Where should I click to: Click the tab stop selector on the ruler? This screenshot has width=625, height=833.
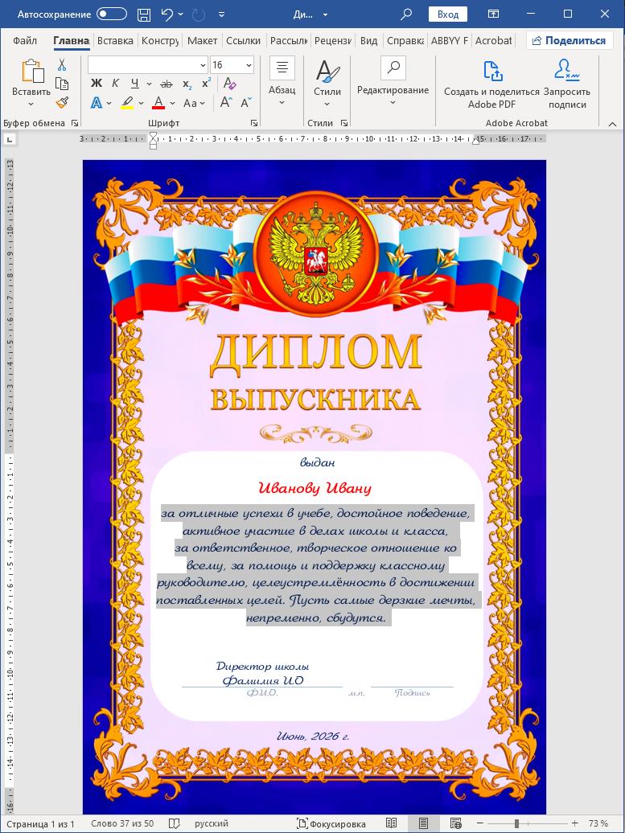pos(10,139)
